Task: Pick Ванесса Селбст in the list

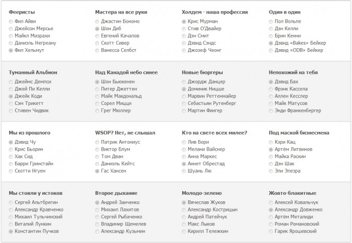Action: click(98, 50)
